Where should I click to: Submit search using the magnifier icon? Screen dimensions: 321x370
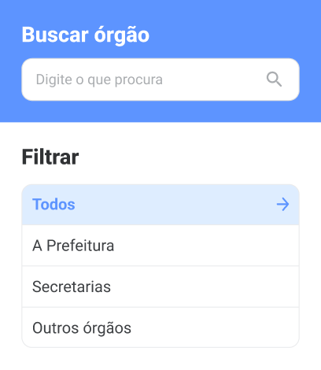274,80
